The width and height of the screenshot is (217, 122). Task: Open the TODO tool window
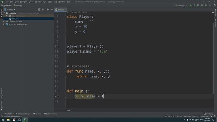click(x=8, y=114)
